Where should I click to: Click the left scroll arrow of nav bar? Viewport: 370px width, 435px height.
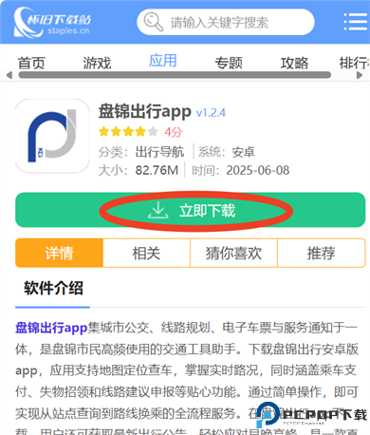pyautogui.click(x=9, y=75)
